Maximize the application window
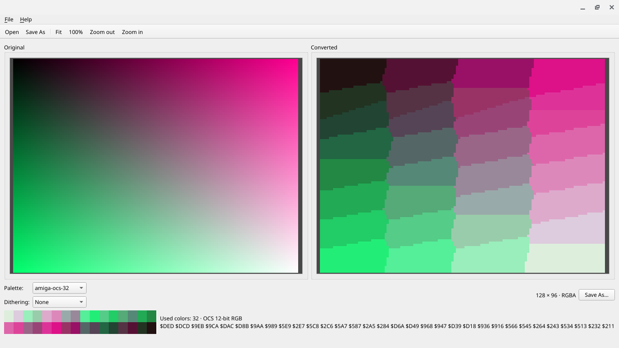 pyautogui.click(x=597, y=7)
